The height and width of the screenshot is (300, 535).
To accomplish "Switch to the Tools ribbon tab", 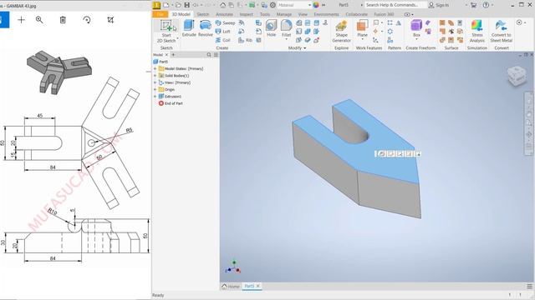I will click(x=265, y=14).
